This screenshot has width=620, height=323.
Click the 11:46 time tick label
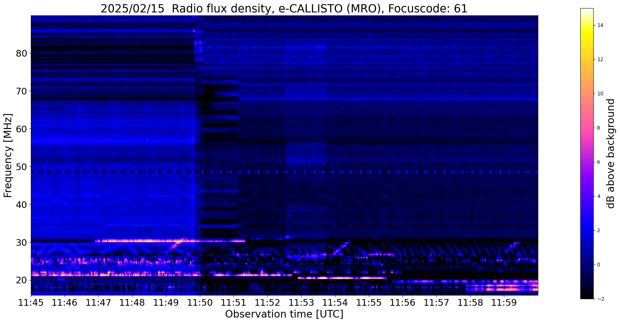(65, 303)
